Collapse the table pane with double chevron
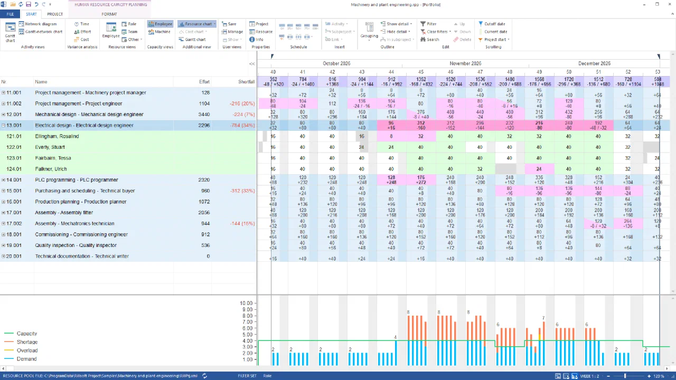This screenshot has height=380, width=676. pos(252,63)
